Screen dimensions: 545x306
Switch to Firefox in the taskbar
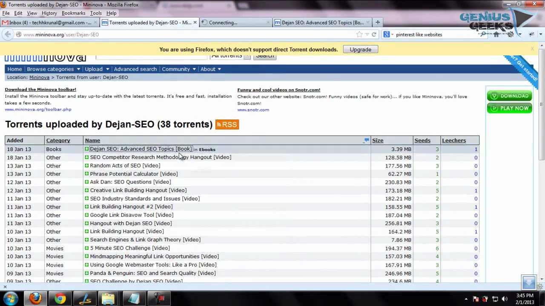(36, 298)
